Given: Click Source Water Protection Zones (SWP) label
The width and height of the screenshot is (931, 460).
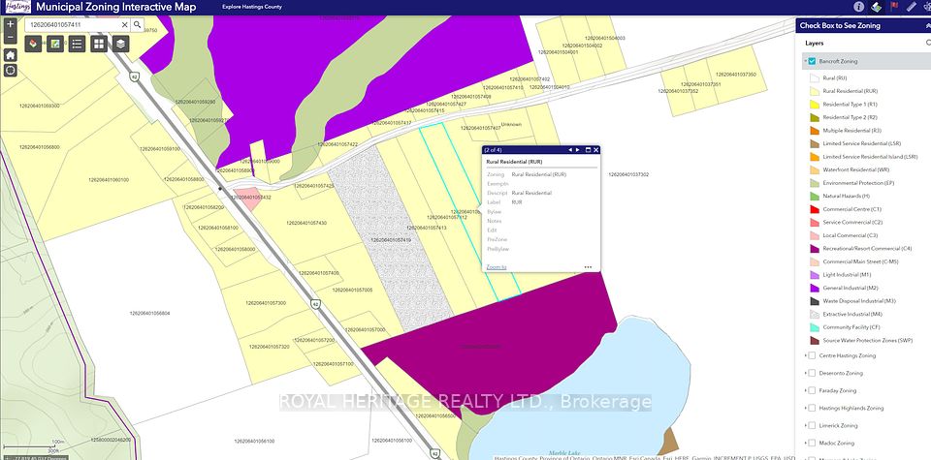Looking at the screenshot, I should tap(867, 341).
